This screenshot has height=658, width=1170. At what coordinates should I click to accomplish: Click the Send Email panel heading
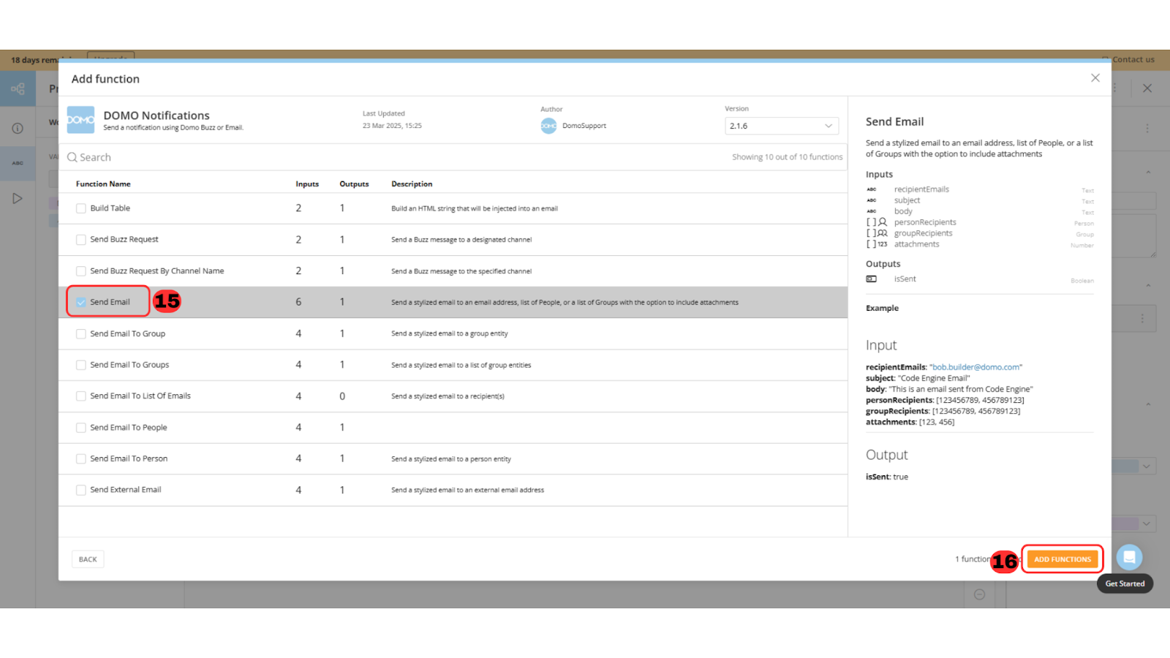coord(894,121)
